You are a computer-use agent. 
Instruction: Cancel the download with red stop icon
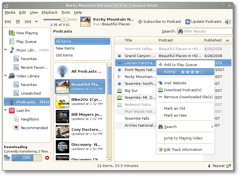tap(47, 158)
